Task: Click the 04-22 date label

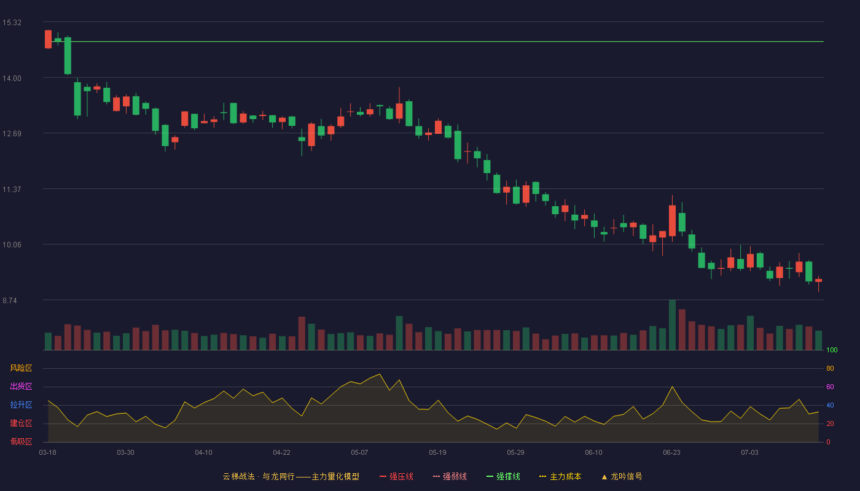Action: click(x=281, y=452)
